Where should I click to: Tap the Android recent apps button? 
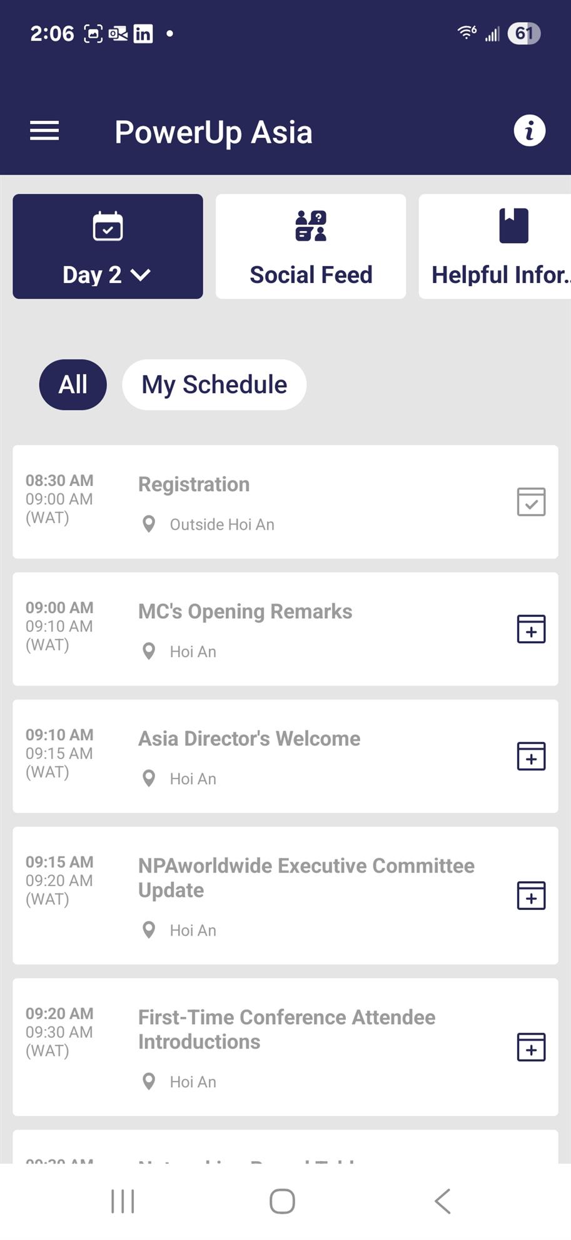click(123, 1201)
